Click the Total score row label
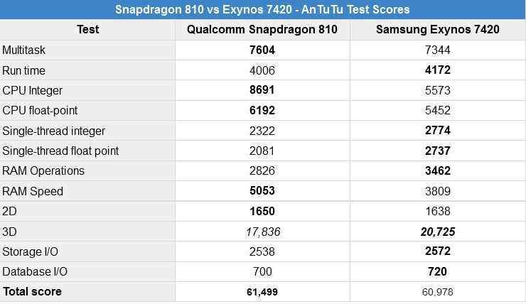 (32, 291)
